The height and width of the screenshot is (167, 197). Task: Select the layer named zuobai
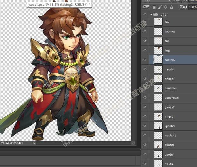click(169, 145)
